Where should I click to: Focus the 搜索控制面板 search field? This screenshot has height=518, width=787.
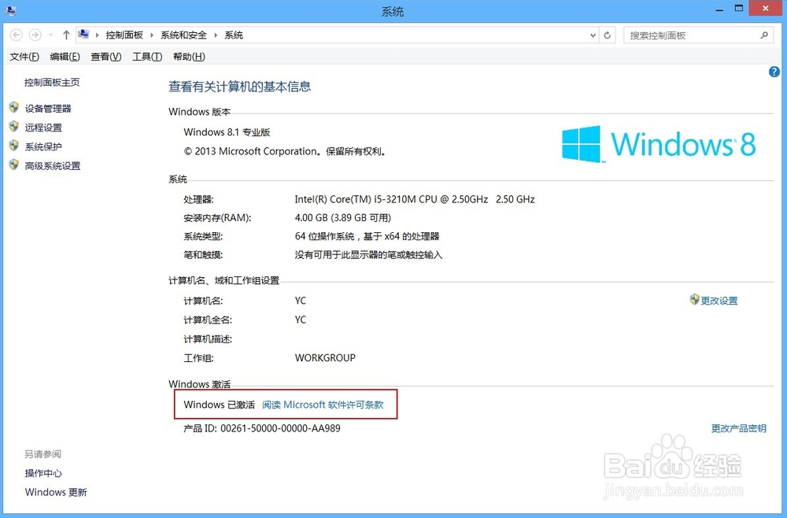(697, 35)
